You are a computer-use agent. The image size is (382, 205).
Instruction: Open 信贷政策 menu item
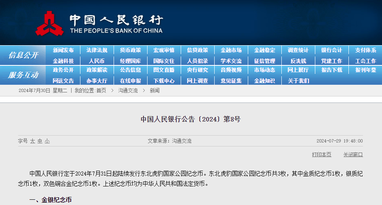[198, 50]
